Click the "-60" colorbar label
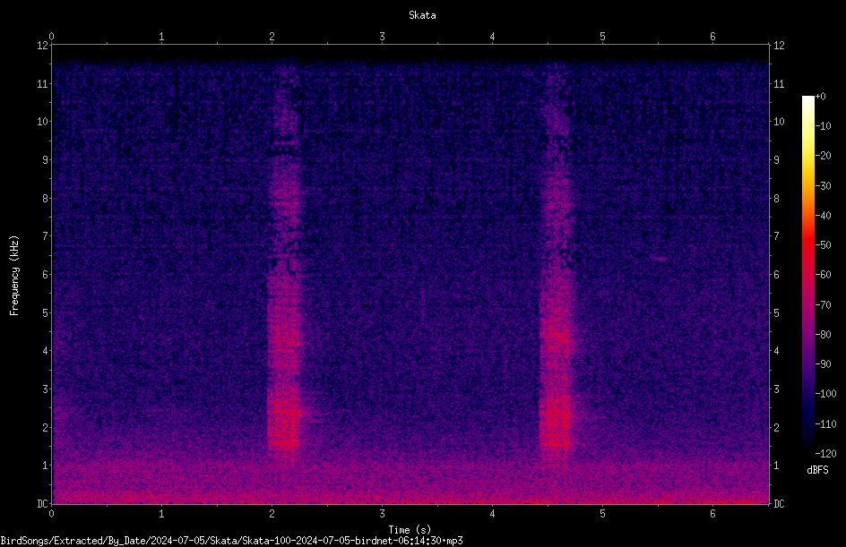This screenshot has width=846, height=547. [823, 275]
